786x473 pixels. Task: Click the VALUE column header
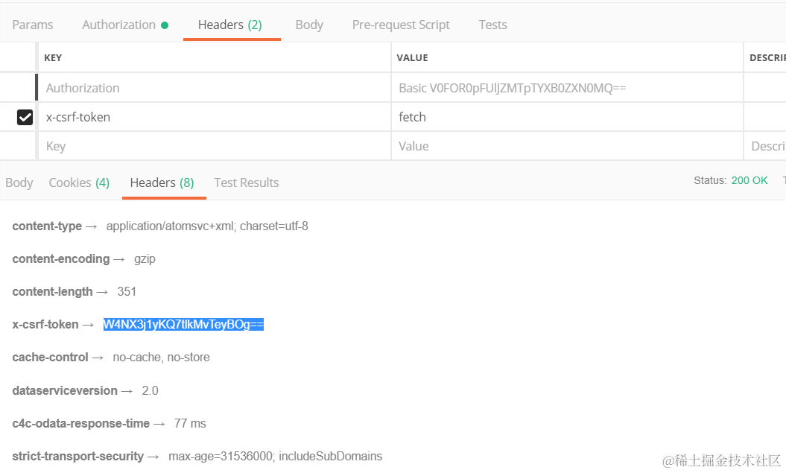point(413,57)
